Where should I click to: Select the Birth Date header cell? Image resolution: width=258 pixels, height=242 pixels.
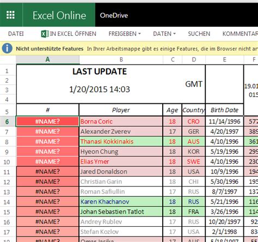pos(225,110)
